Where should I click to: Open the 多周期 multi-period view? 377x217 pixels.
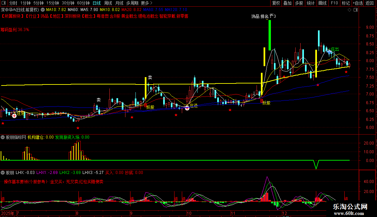[x=132, y=3]
